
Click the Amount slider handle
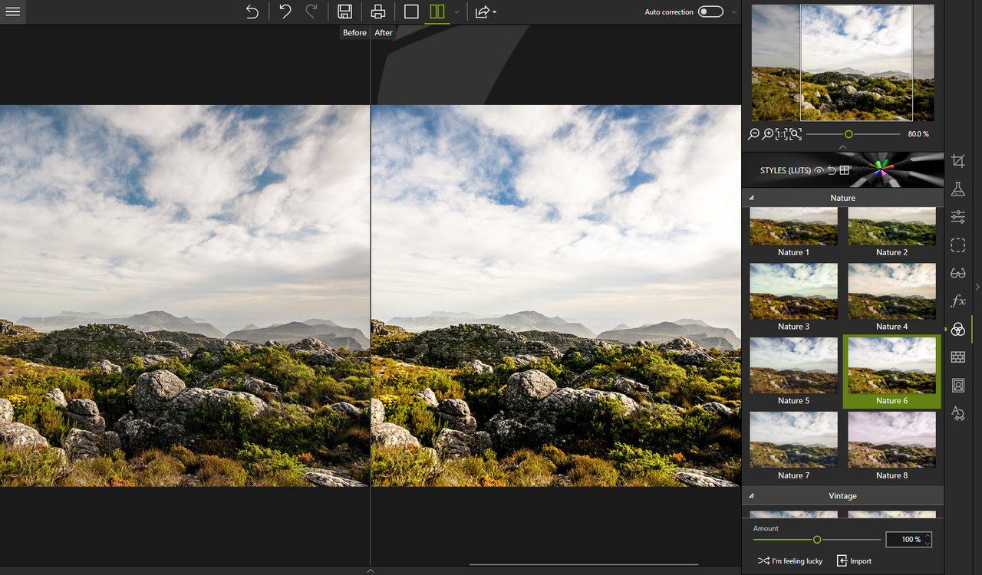click(817, 540)
